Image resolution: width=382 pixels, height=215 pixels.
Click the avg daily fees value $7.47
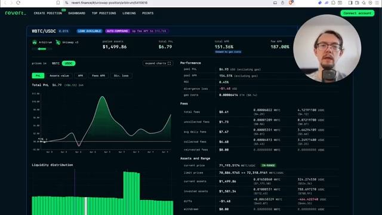224,131
